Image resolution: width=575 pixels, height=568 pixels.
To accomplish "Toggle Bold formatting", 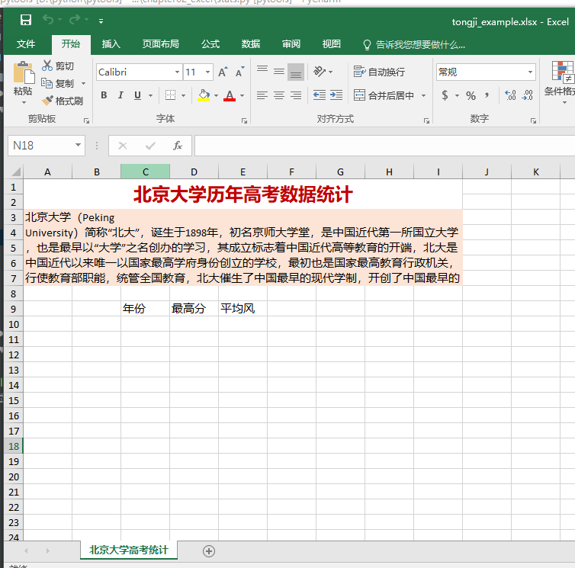I will click(104, 95).
